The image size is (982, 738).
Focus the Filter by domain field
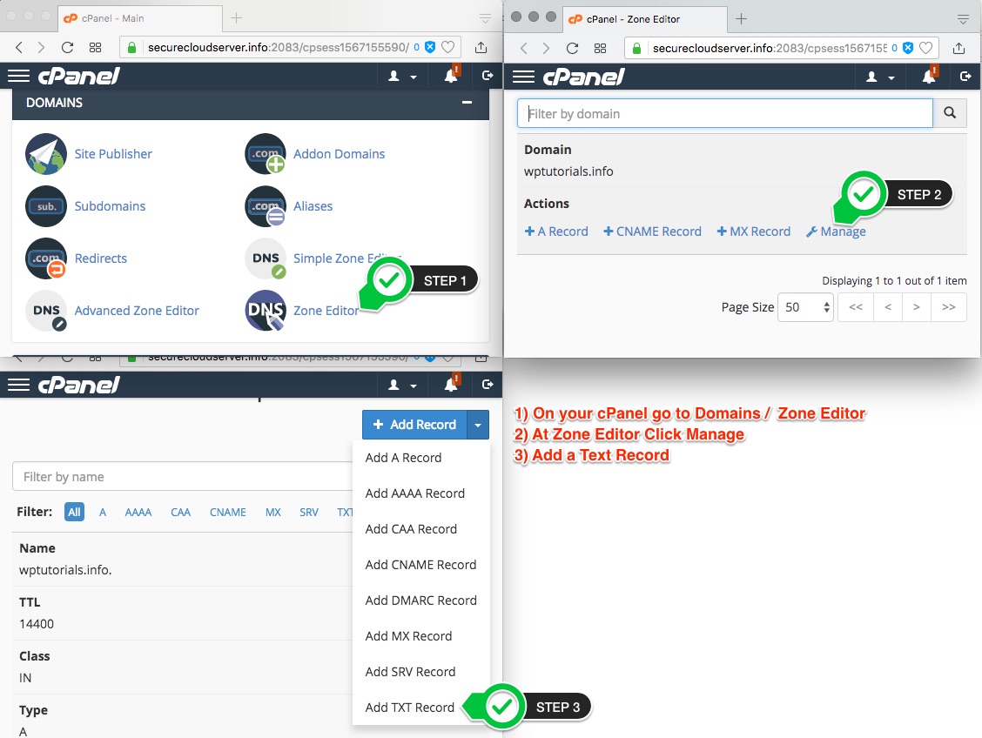click(x=725, y=113)
